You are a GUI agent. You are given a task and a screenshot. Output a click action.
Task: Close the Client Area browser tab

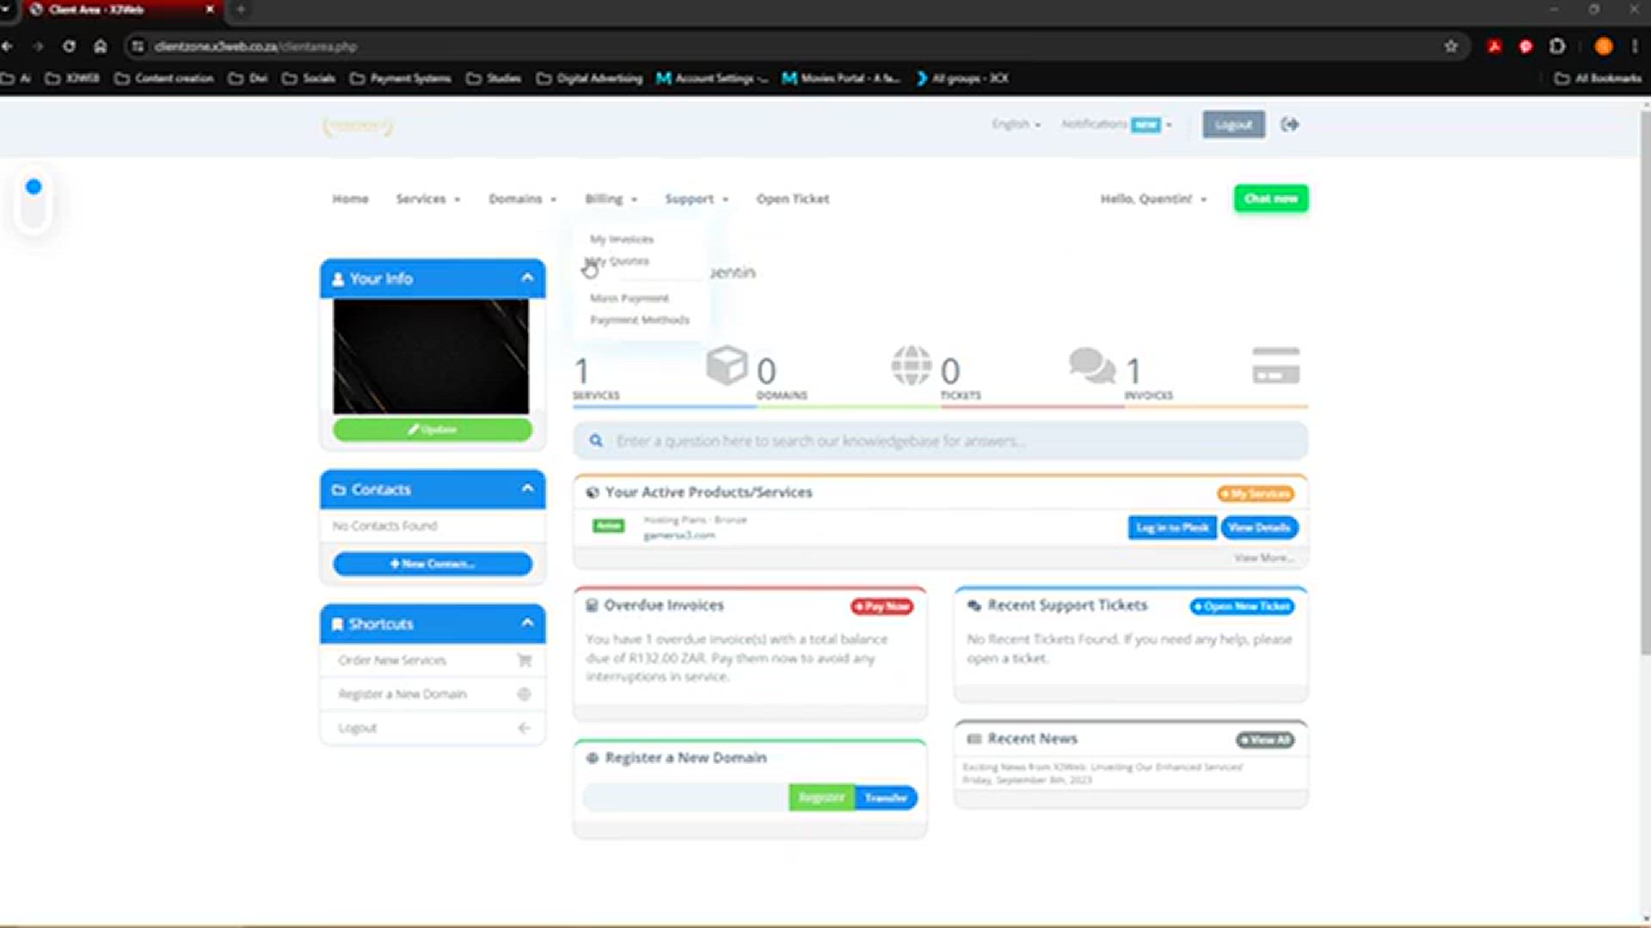pos(210,9)
